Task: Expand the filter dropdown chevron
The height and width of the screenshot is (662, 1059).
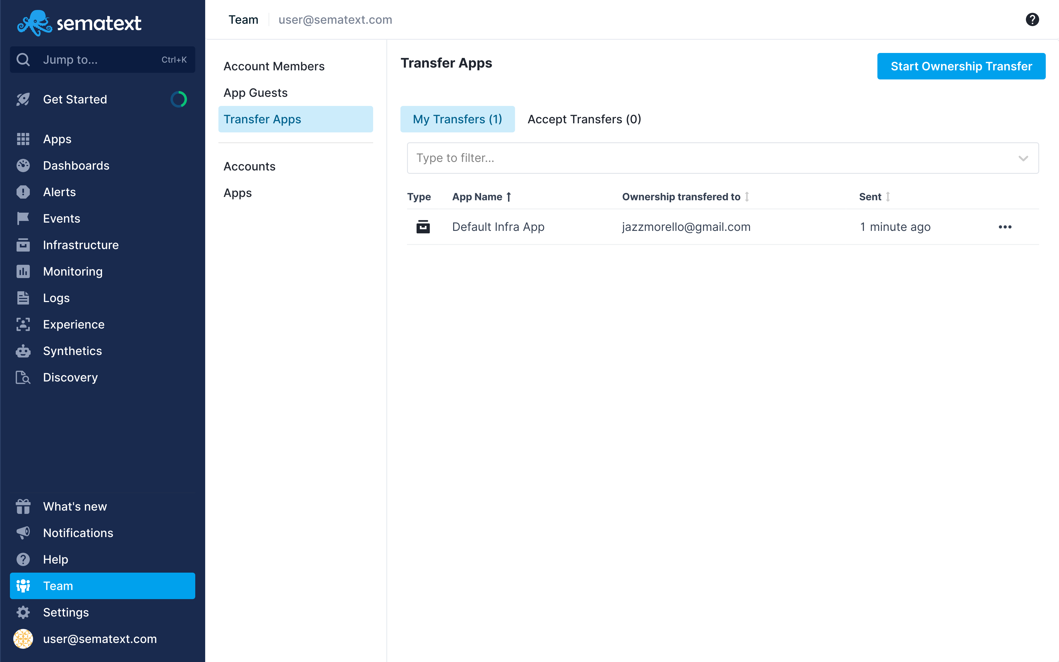Action: click(x=1023, y=158)
